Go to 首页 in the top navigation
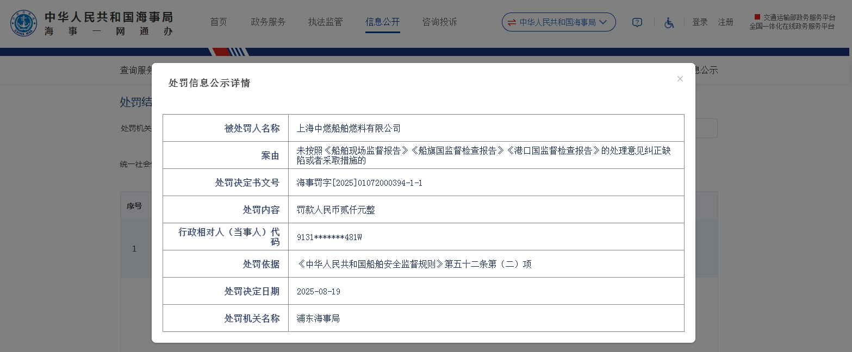This screenshot has height=352, width=852. (x=218, y=22)
